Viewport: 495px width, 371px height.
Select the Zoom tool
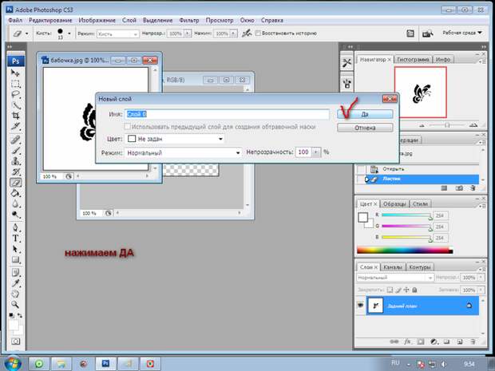pos(15,305)
